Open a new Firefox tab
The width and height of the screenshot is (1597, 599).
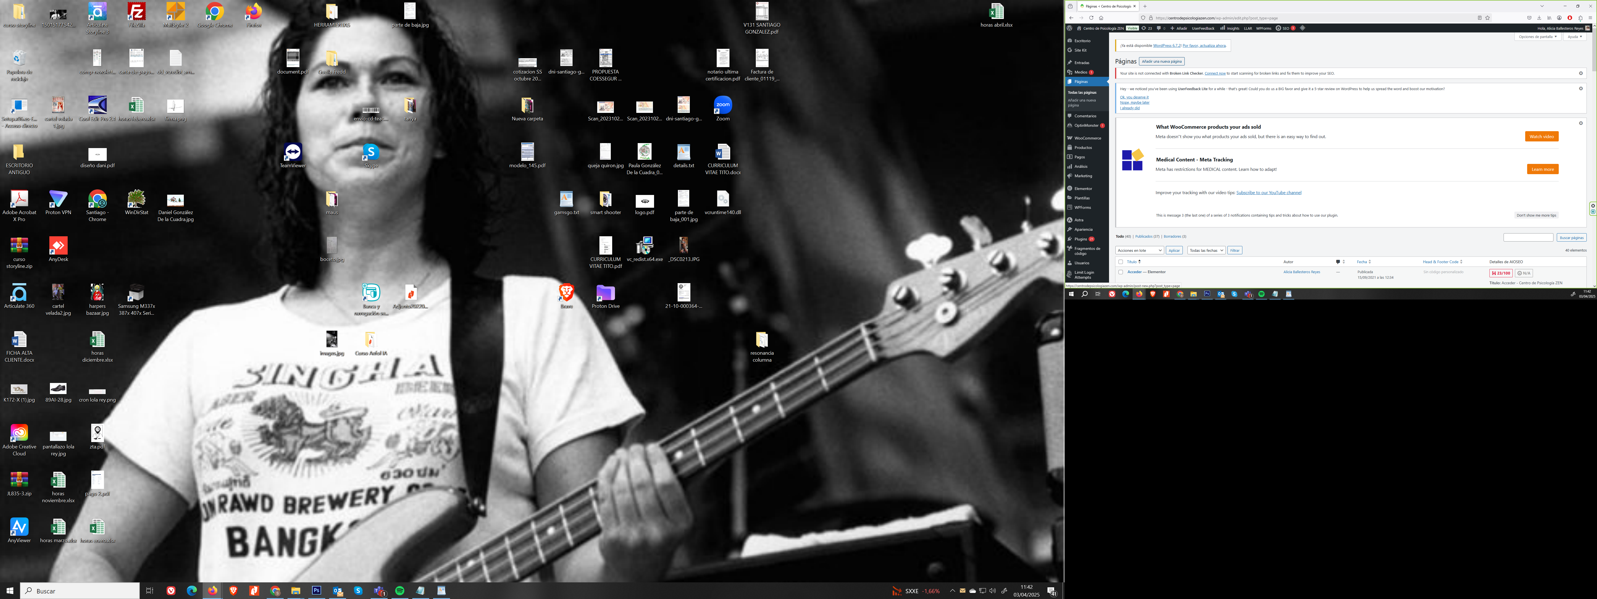coord(1145,6)
